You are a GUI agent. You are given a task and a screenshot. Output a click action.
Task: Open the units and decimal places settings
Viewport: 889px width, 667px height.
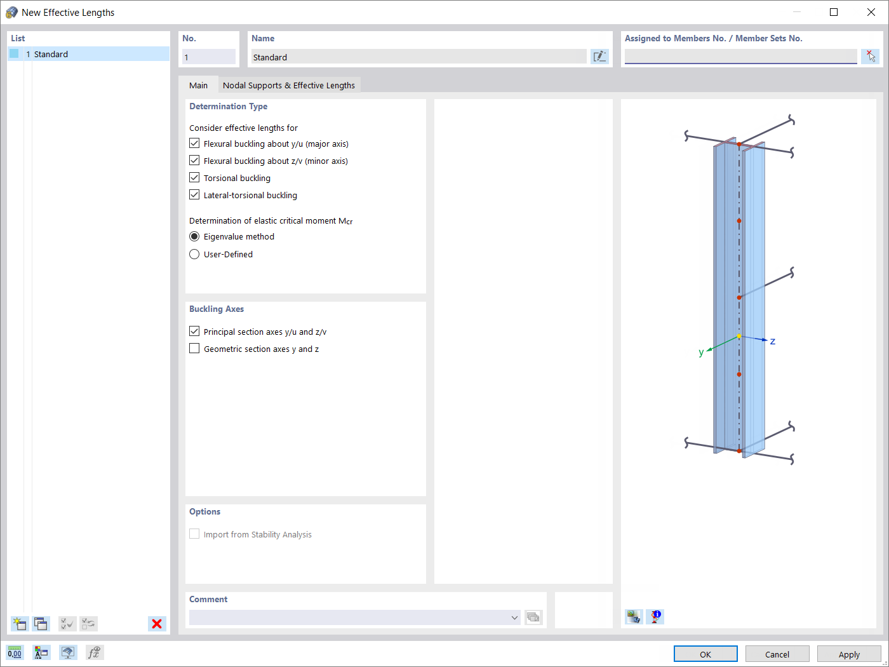(15, 652)
